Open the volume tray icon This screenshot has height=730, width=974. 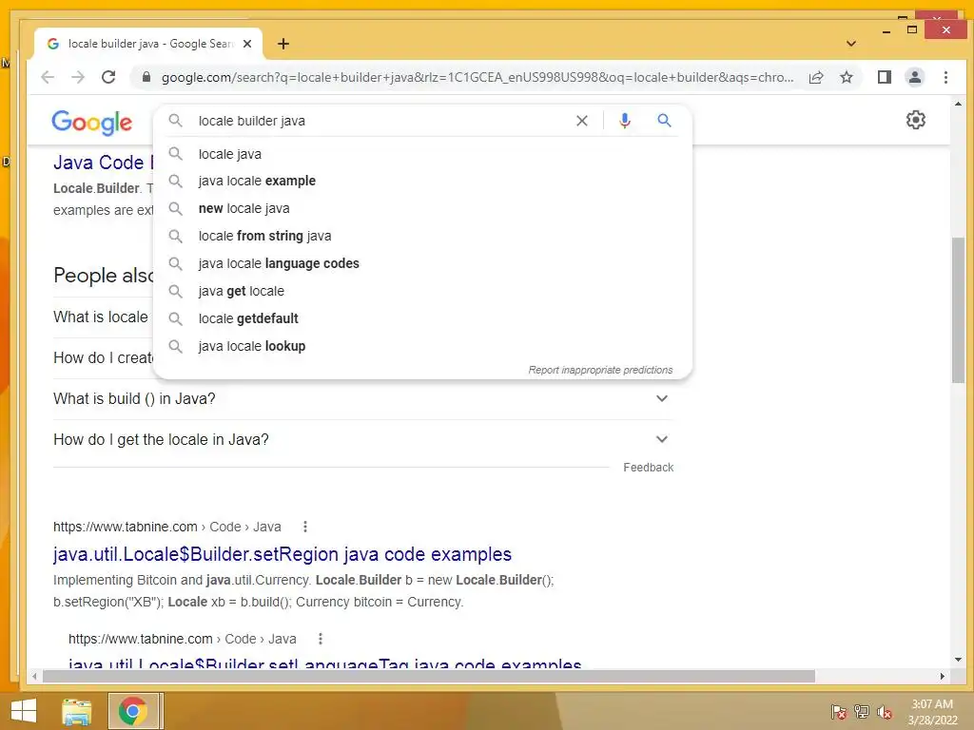885,712
